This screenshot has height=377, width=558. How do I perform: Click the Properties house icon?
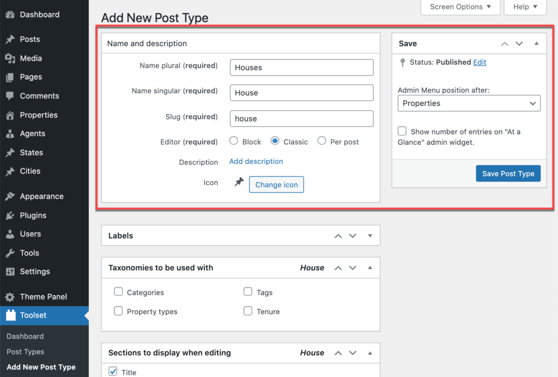click(x=10, y=115)
